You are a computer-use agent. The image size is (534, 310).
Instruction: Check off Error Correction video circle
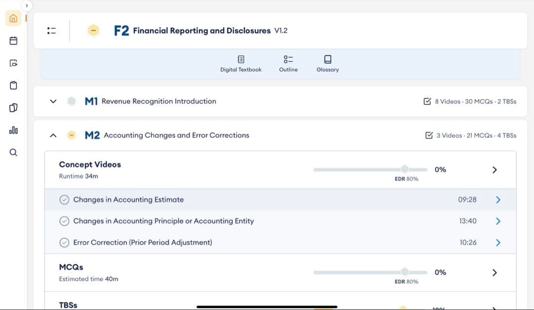pos(64,242)
